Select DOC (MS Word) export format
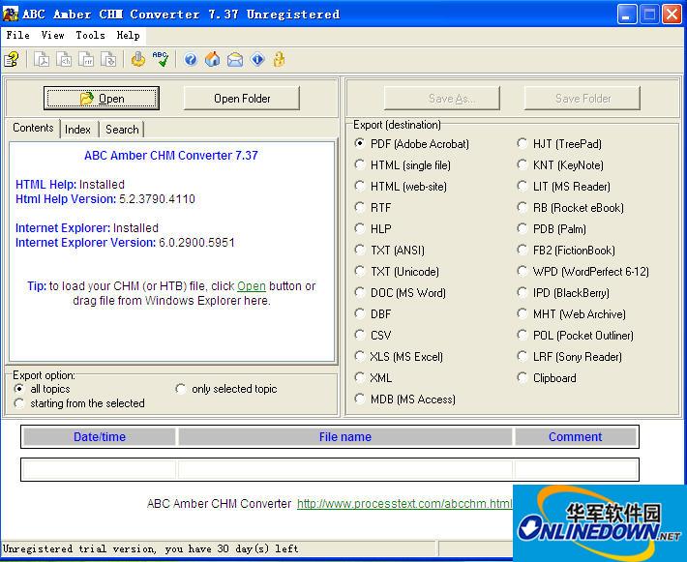The height and width of the screenshot is (562, 687). (401, 293)
